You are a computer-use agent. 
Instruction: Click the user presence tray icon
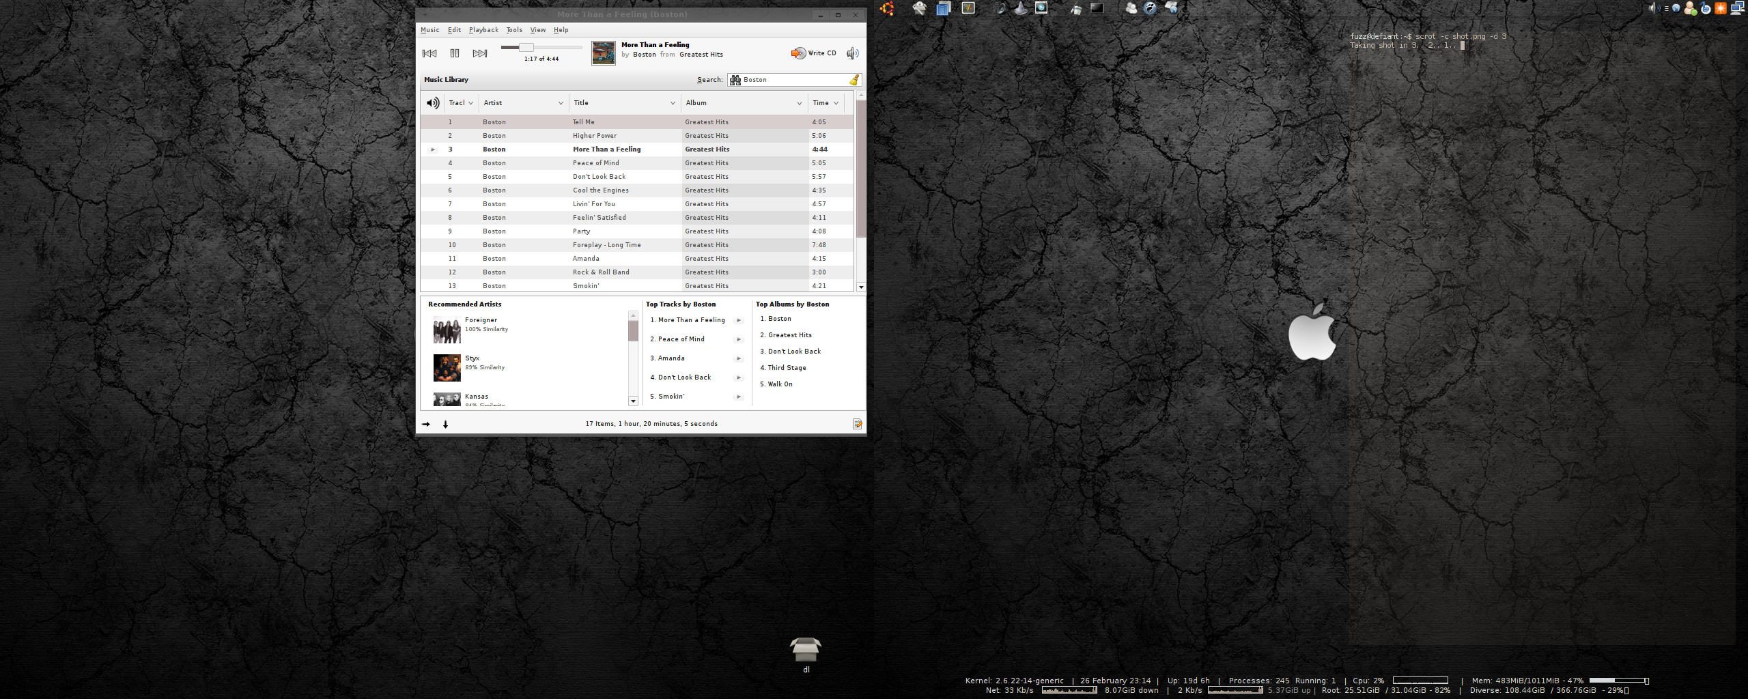click(1691, 8)
